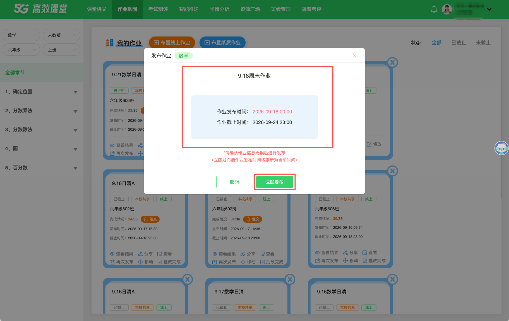Switch to 智能推送 tab
Viewport: 509px width, 321px height.
(189, 9)
